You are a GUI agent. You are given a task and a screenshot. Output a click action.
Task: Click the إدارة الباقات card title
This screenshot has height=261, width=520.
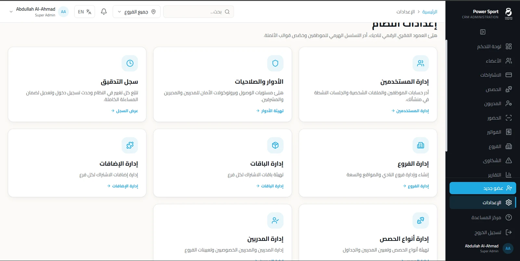click(267, 164)
